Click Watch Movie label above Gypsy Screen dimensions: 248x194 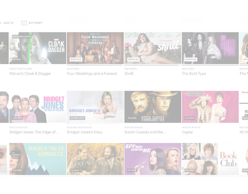tap(191, 127)
